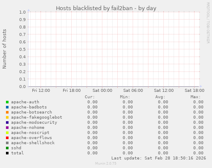Click the apache-overflows red color swatch
212x168 pixels.
(x=7, y=138)
